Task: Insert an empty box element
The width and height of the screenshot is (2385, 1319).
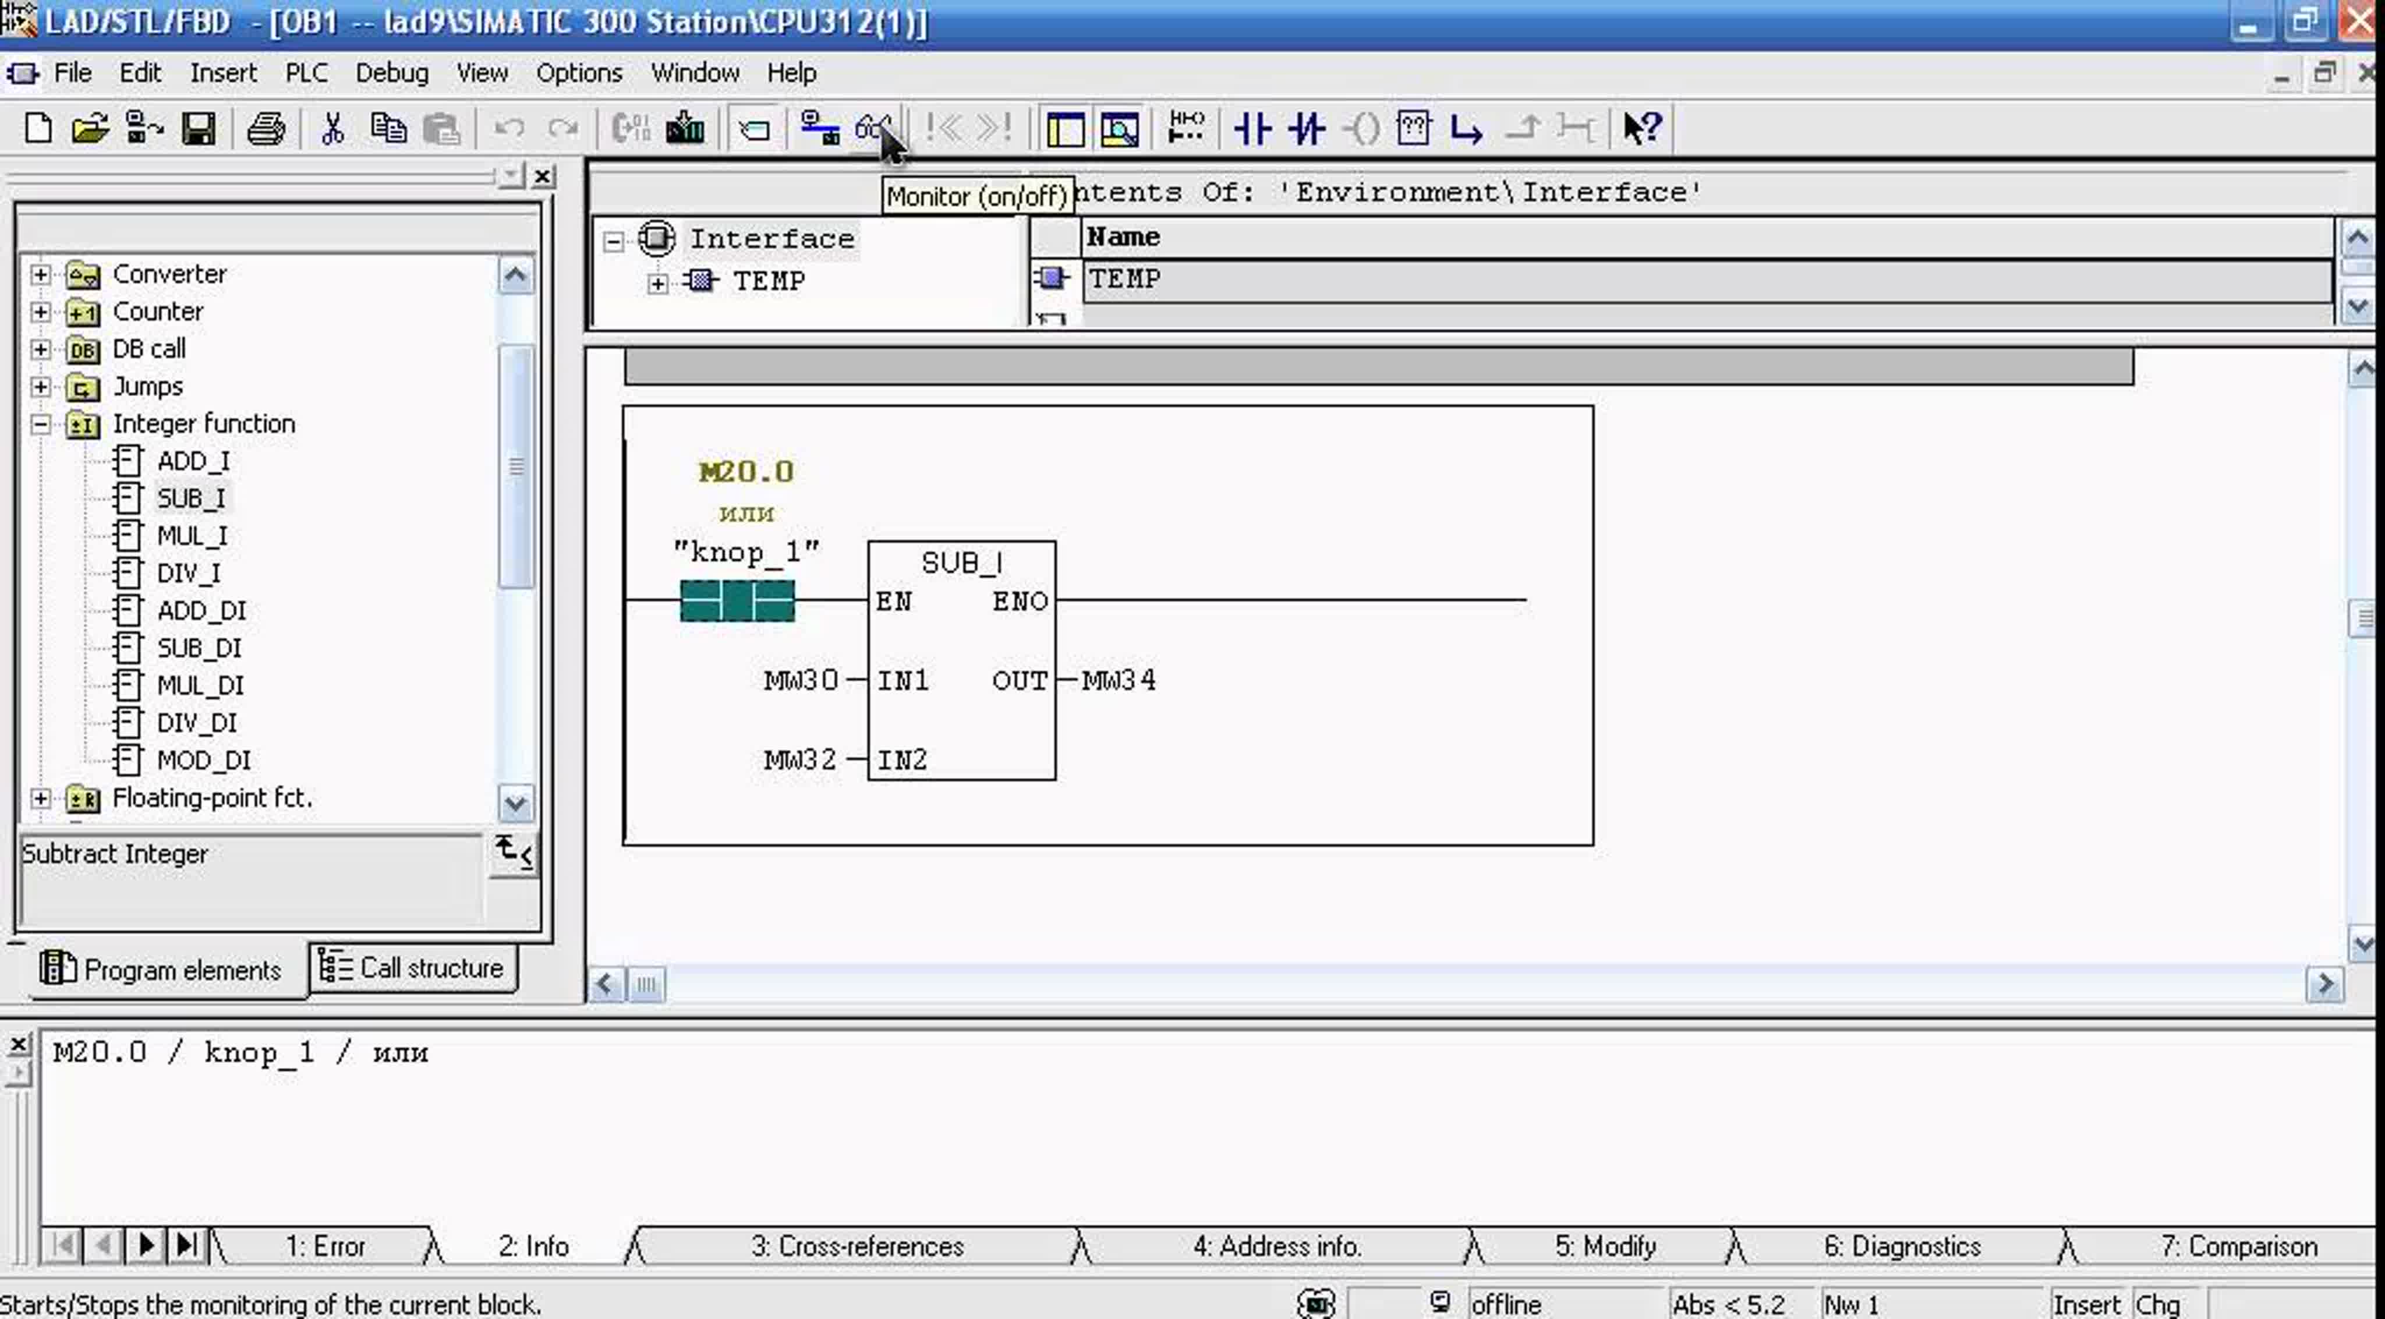Action: coord(1414,128)
